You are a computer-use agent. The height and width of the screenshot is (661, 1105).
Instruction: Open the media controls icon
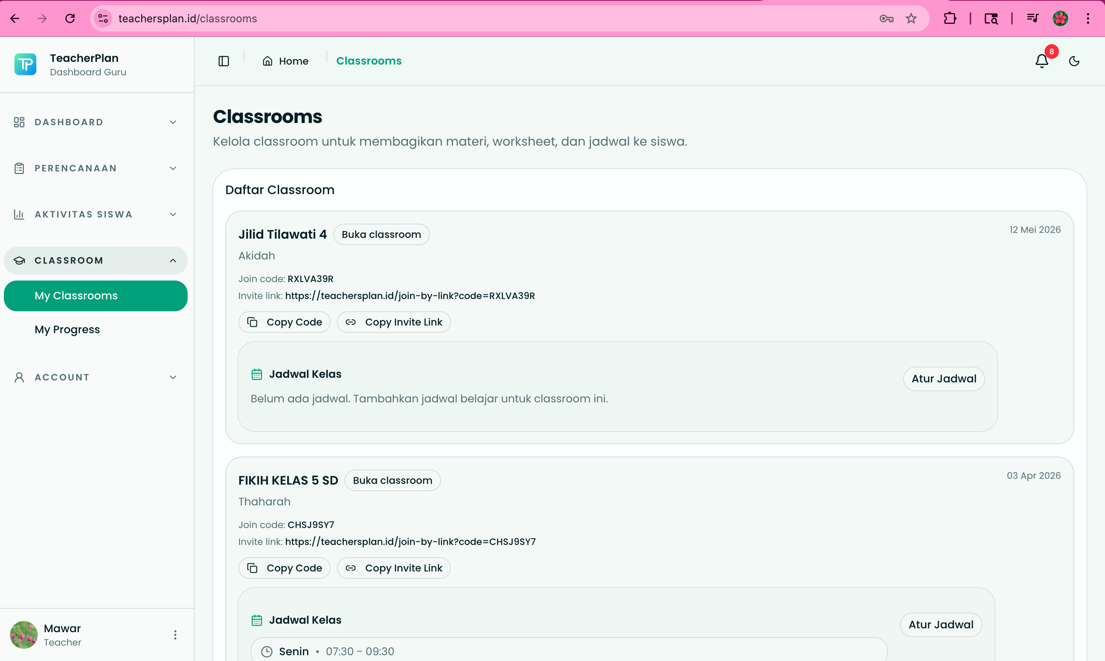click(x=1033, y=18)
